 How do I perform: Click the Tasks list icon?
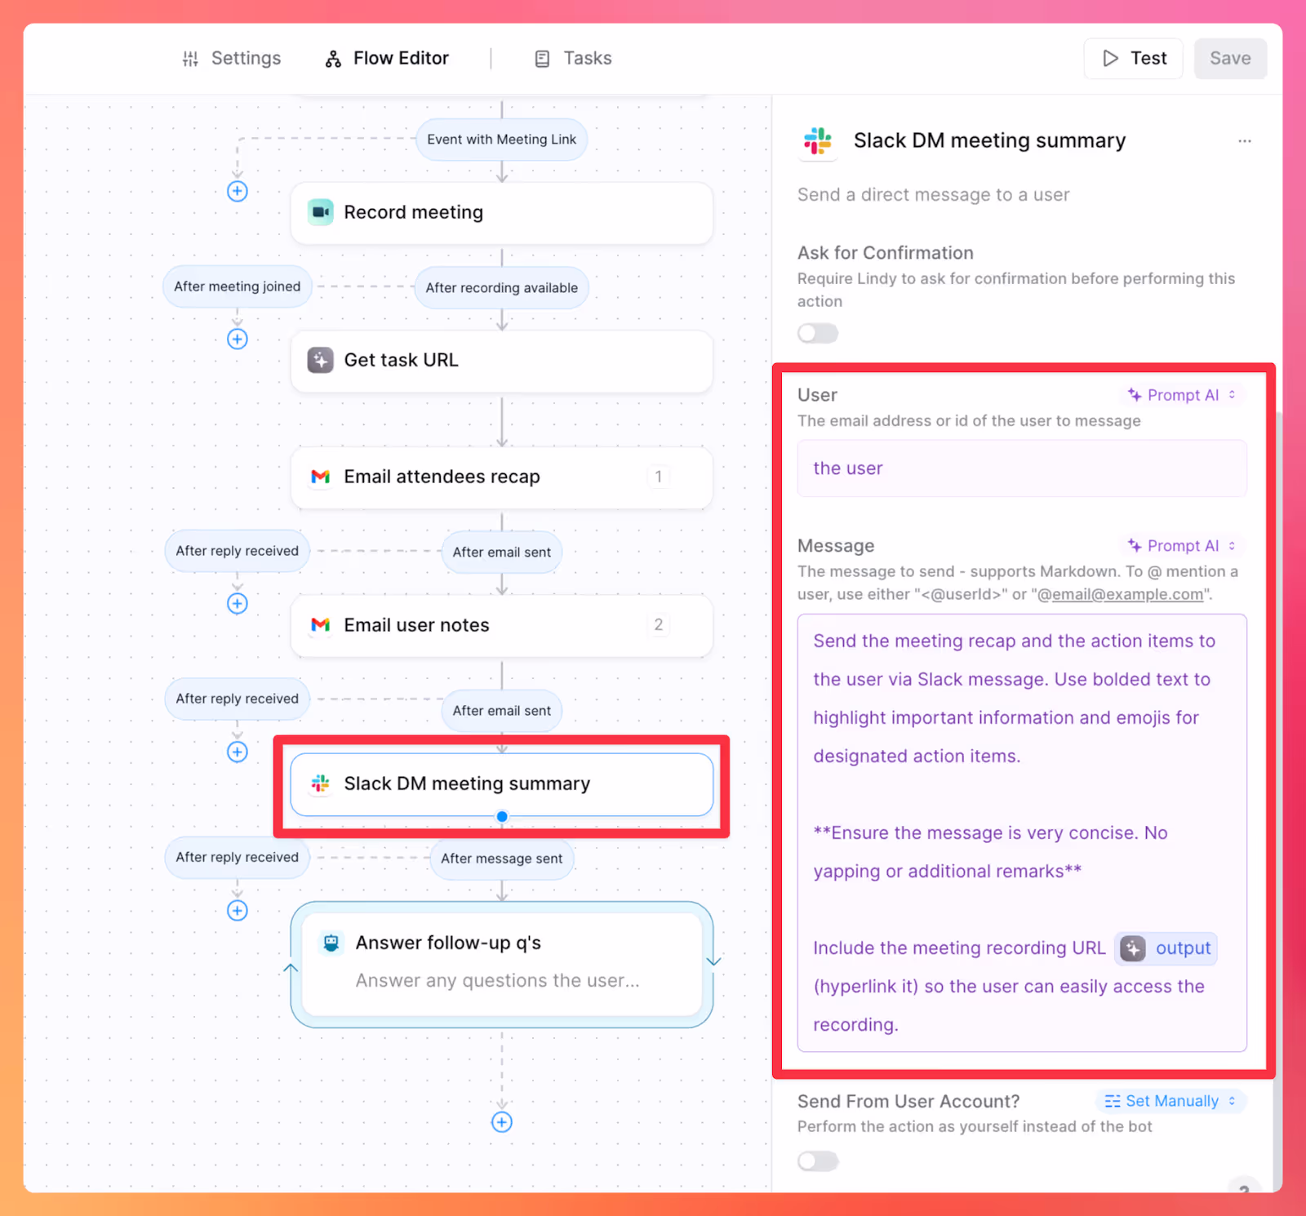pyautogui.click(x=542, y=59)
